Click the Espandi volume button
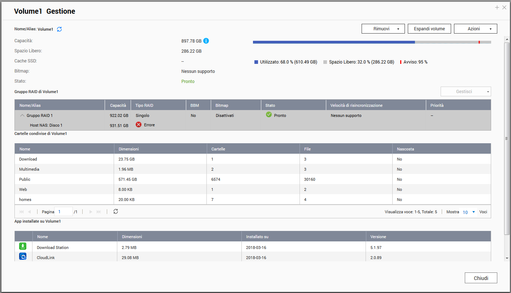Viewport: 511px width, 293px height. [429, 29]
